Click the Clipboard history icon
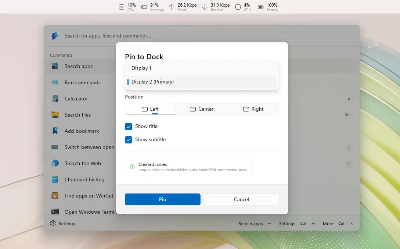This screenshot has height=249, width=400. click(55, 179)
